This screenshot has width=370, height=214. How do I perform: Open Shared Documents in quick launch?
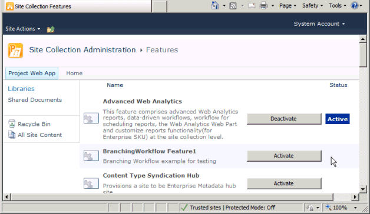pyautogui.click(x=35, y=100)
